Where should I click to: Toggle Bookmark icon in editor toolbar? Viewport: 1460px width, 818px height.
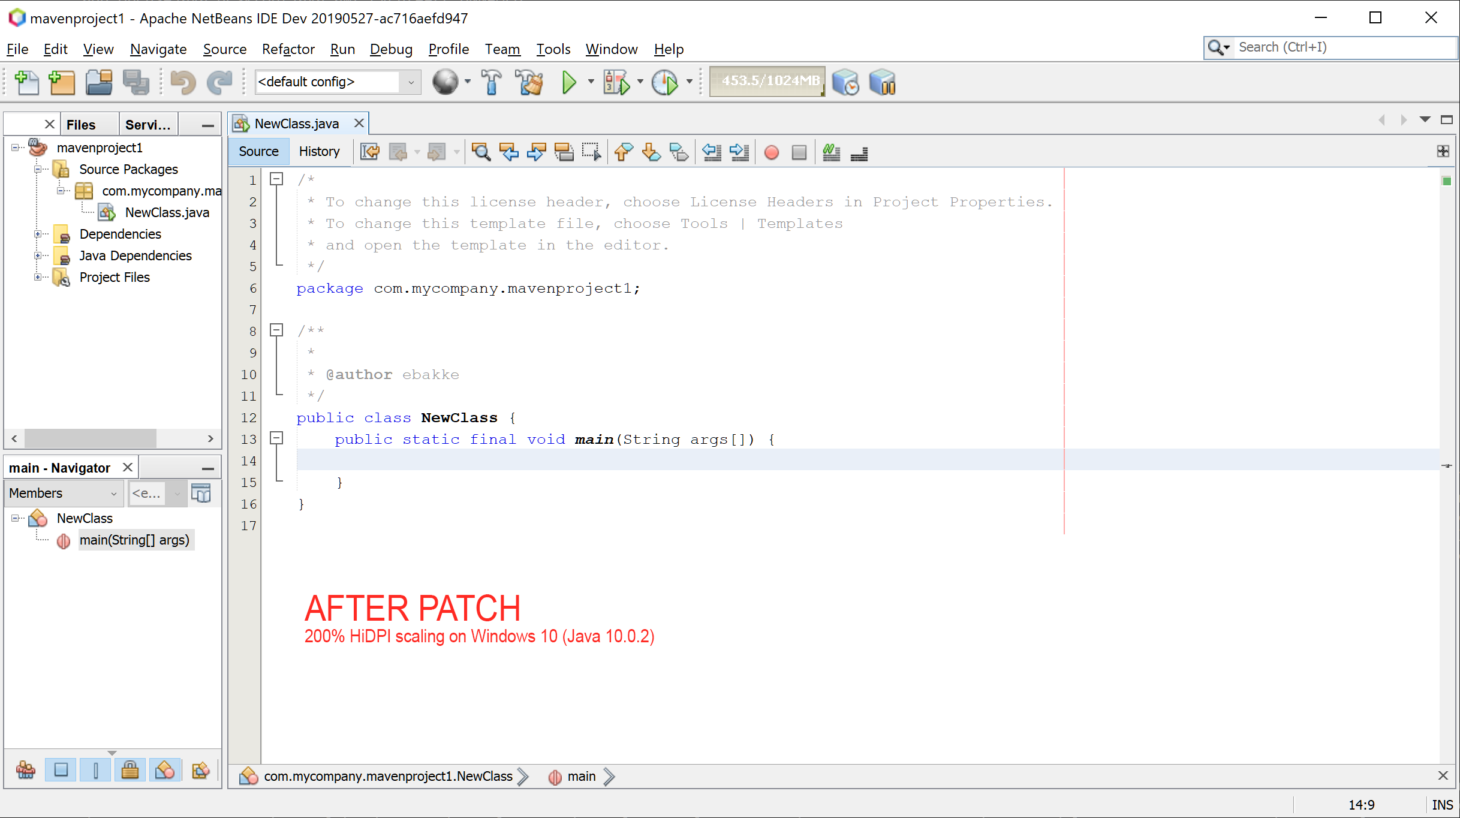coord(679,152)
